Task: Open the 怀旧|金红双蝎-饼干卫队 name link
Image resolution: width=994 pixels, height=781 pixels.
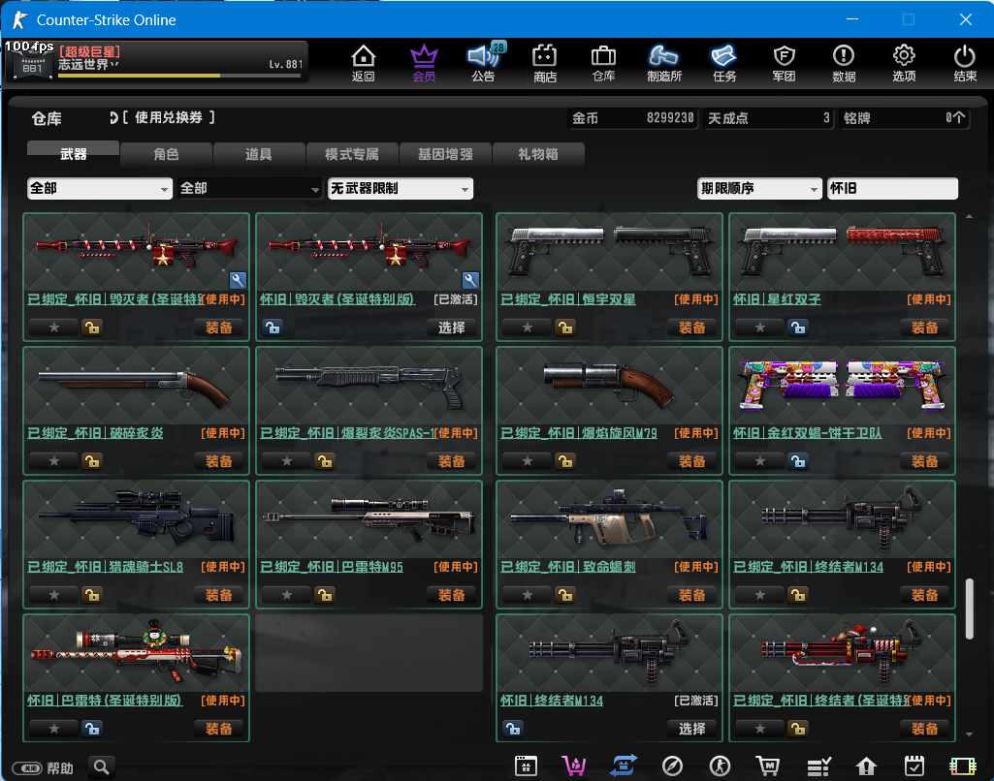Action: point(807,432)
